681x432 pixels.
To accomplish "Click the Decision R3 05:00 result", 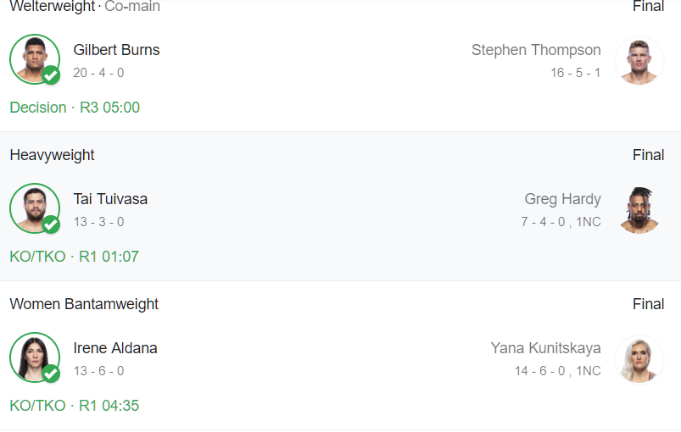I will pos(75,108).
